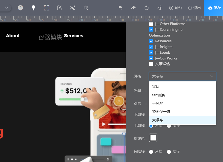Click the redo arrow icon
223x162 pixels.
(x=133, y=8)
